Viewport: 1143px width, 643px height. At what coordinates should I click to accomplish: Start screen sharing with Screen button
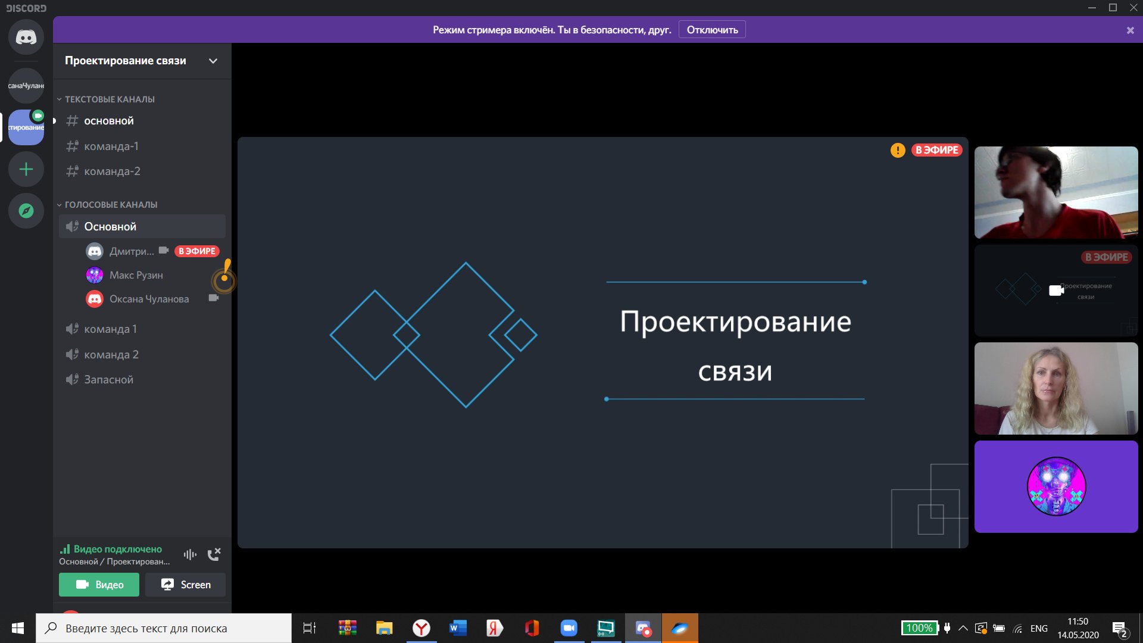[x=185, y=585]
